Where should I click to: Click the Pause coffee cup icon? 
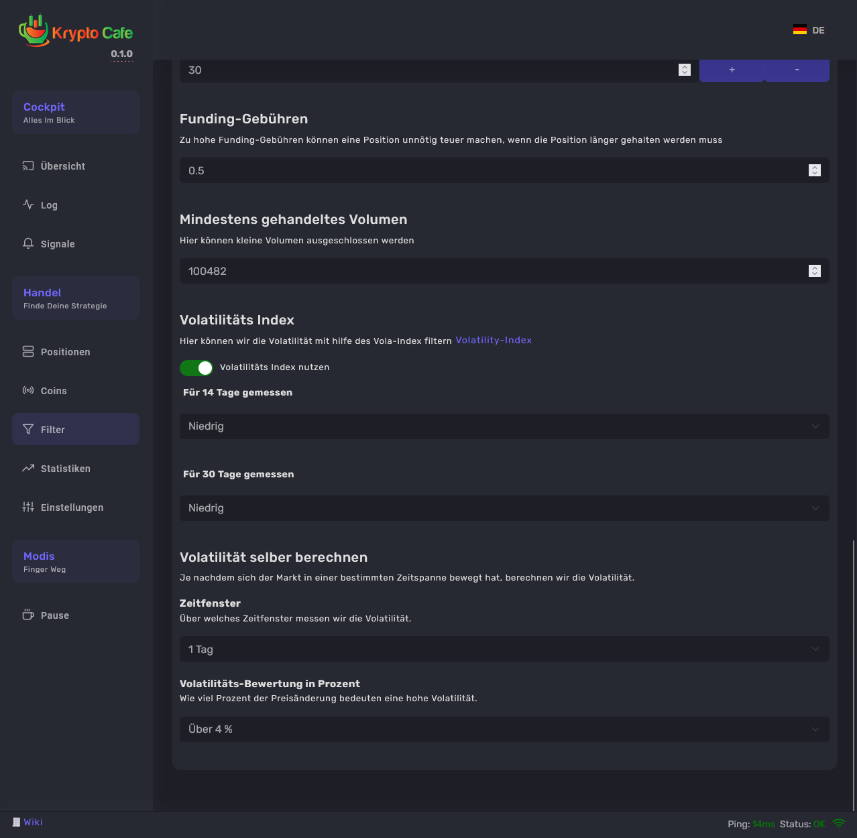coord(28,615)
